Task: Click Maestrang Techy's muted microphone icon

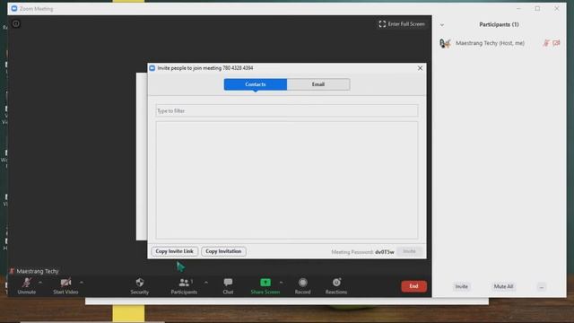Action: 546,43
